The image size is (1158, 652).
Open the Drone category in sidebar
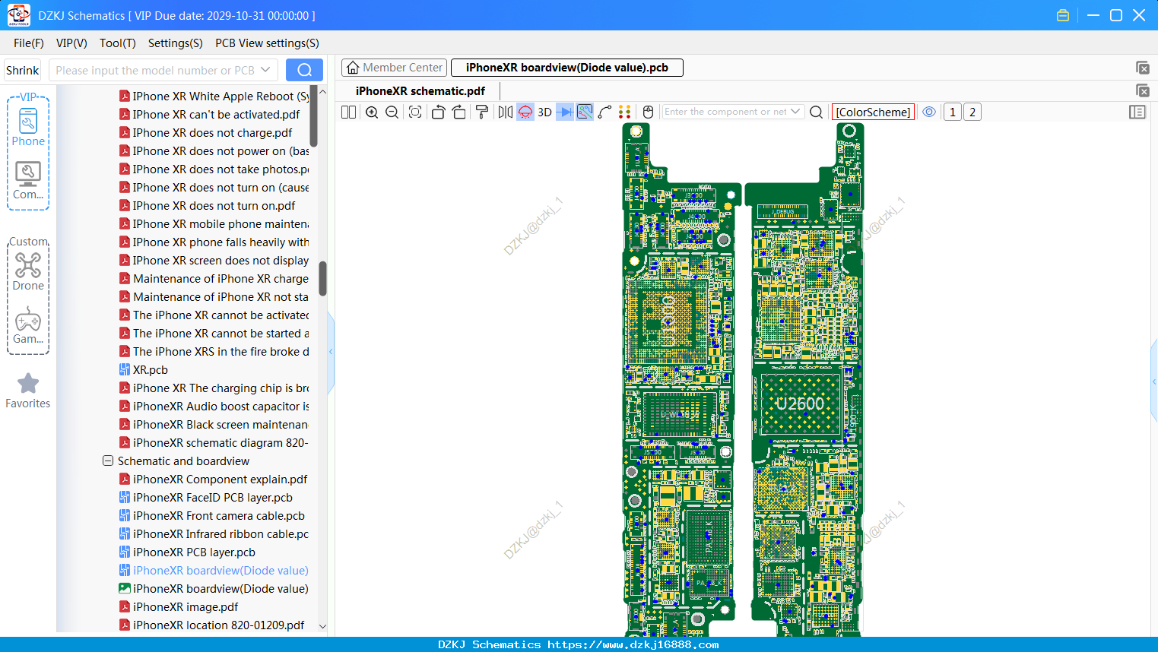pyautogui.click(x=28, y=271)
